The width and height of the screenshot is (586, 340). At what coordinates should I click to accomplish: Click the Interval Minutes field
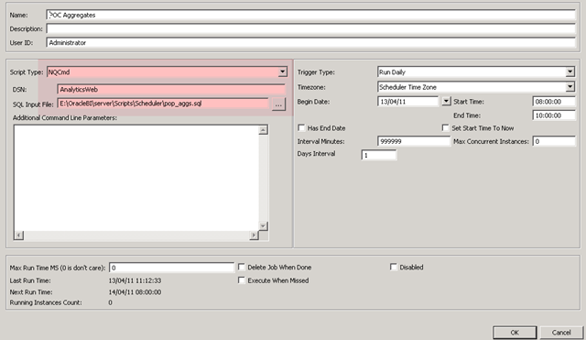pyautogui.click(x=414, y=141)
